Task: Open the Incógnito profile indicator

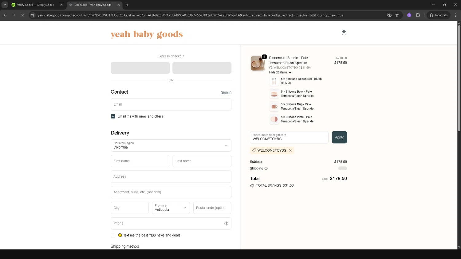Action: point(439,15)
